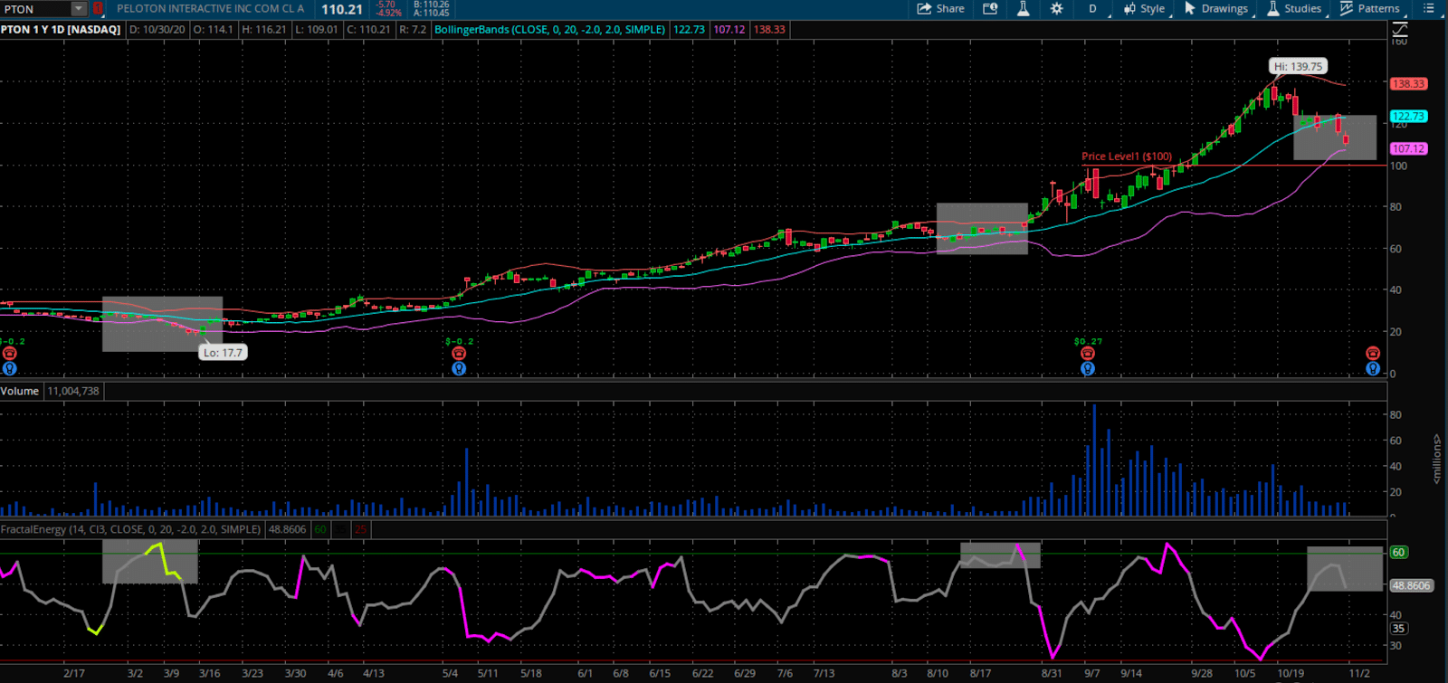Open the Patterns menu
The height and width of the screenshot is (683, 1448).
[x=1369, y=9]
